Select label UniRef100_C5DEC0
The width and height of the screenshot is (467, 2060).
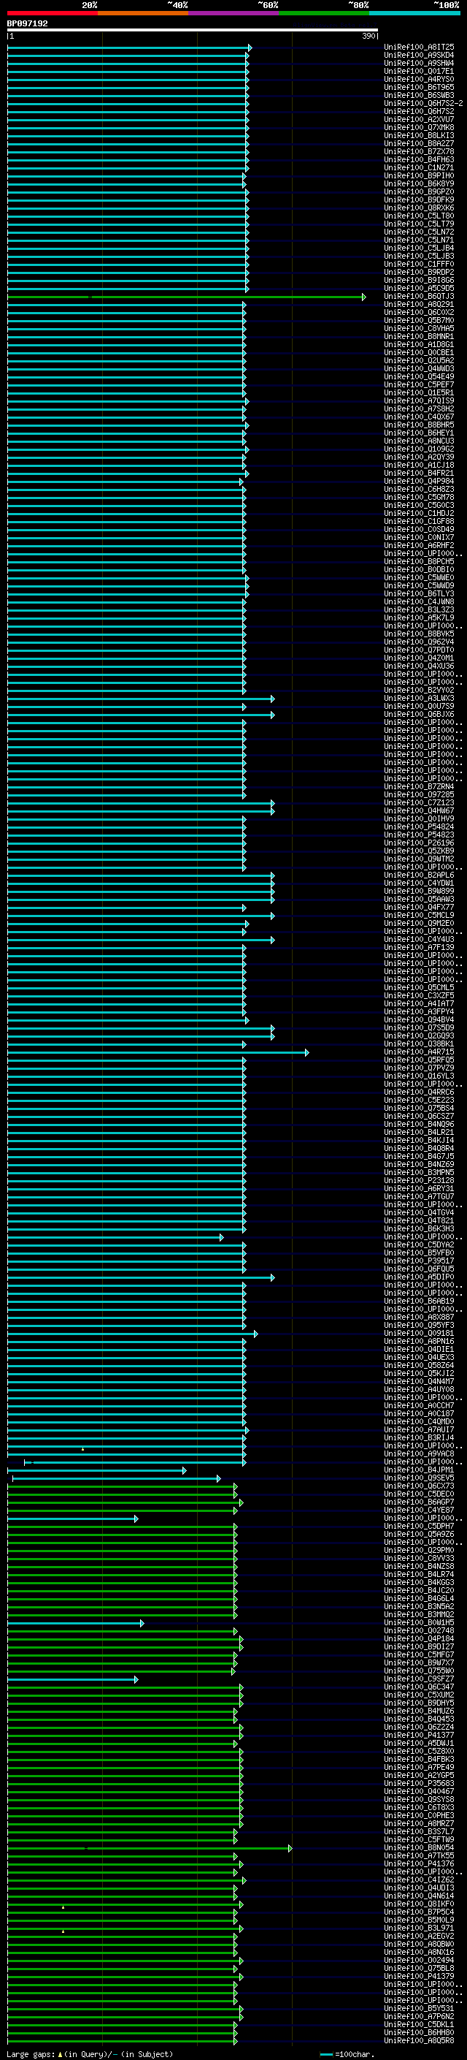419,1494
